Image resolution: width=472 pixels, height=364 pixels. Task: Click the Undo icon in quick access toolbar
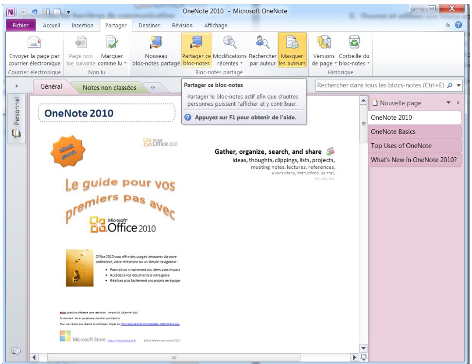35,12
